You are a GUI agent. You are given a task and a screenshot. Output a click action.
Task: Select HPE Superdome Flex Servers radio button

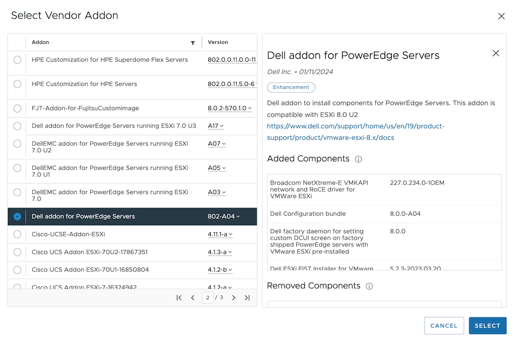click(18, 60)
